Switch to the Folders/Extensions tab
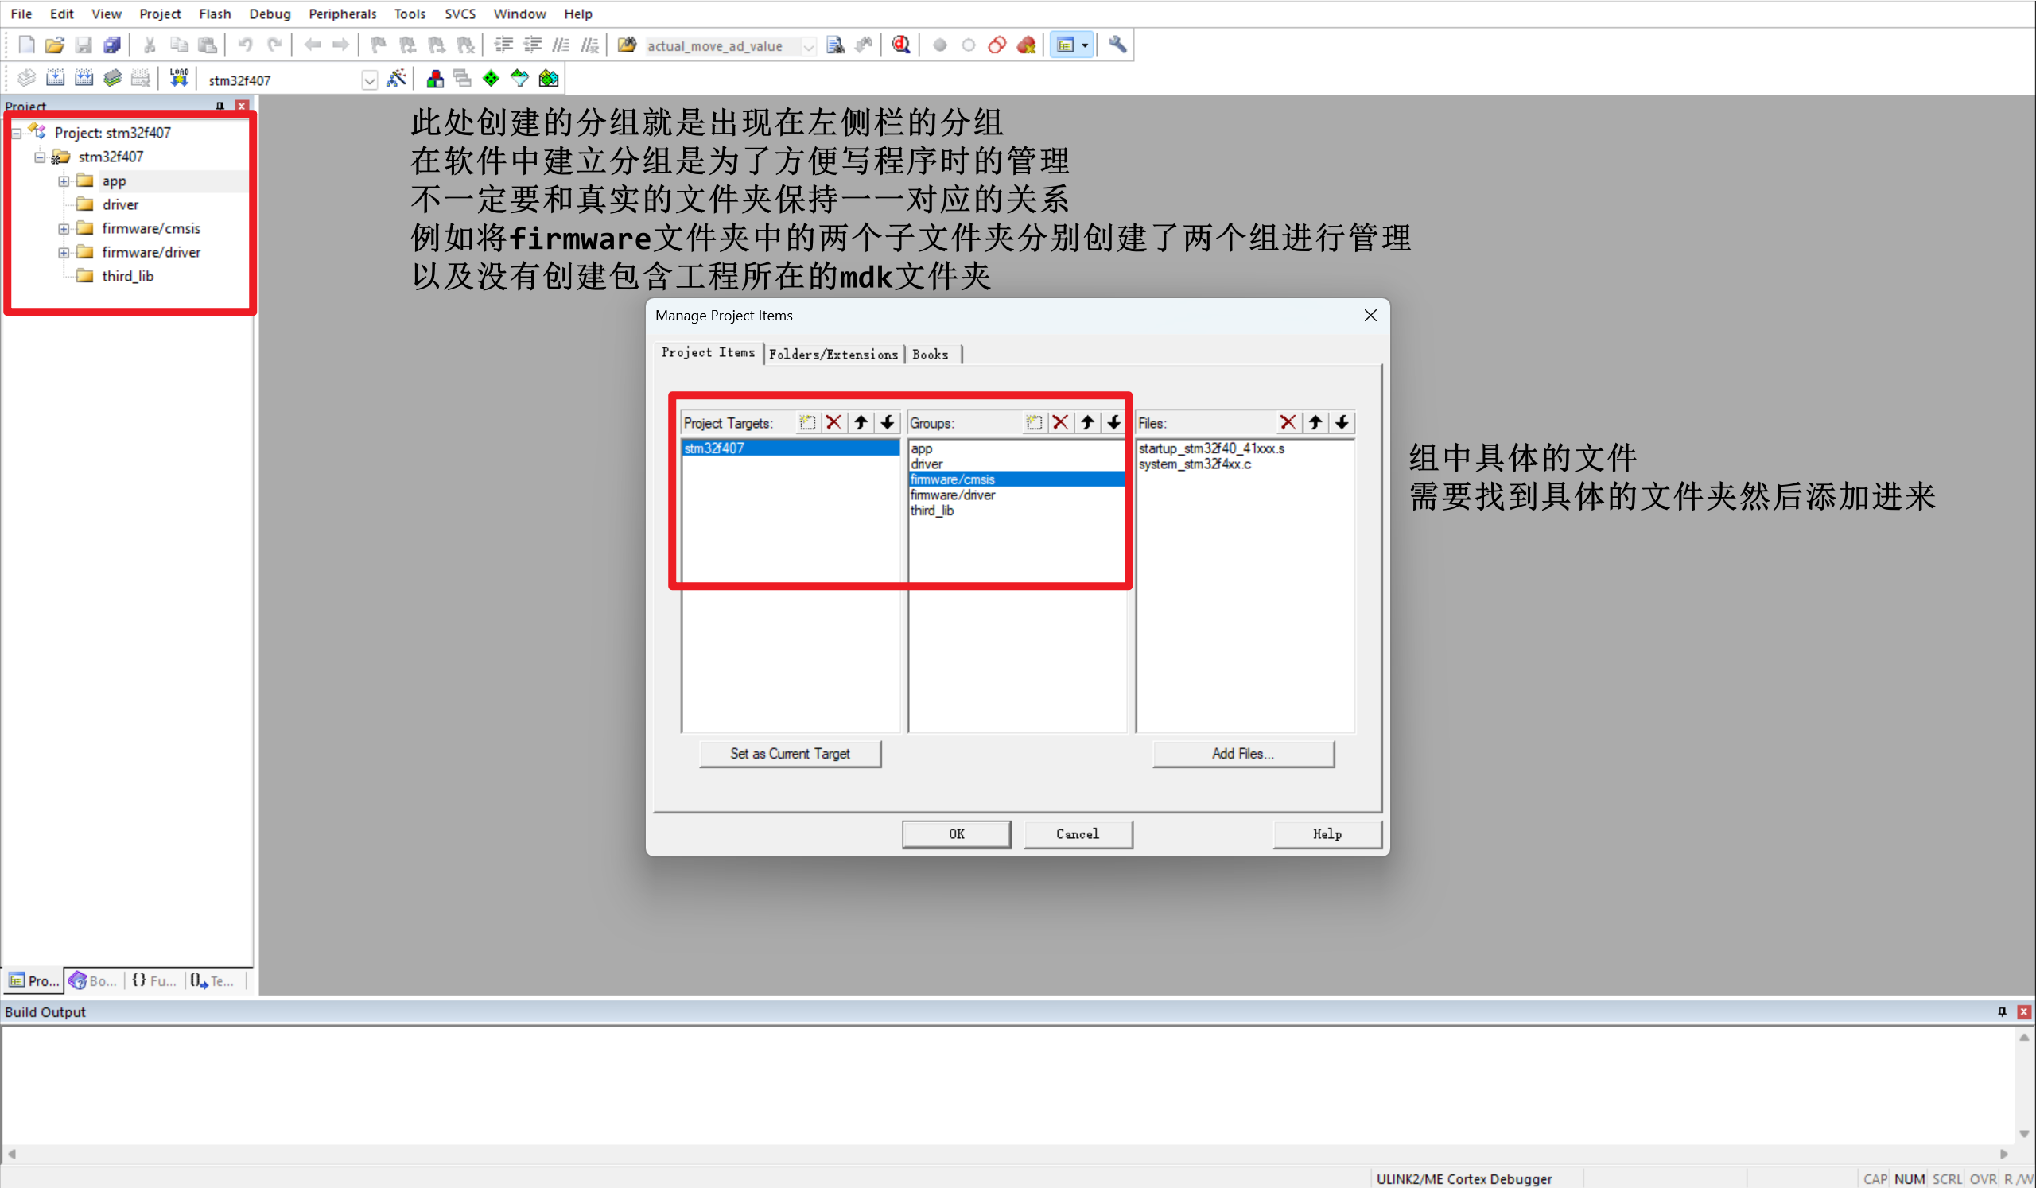Screen dimensions: 2036x1188 (833, 355)
